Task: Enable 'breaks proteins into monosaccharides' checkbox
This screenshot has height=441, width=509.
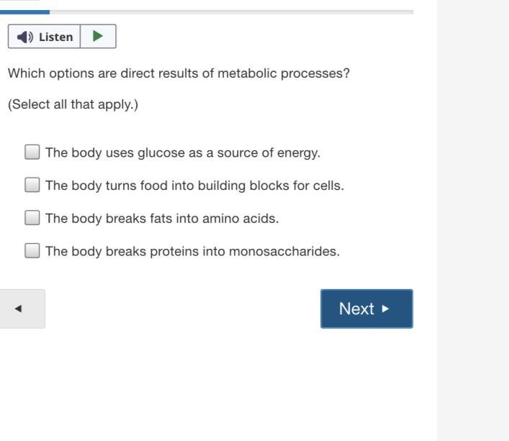Action: [x=32, y=252]
